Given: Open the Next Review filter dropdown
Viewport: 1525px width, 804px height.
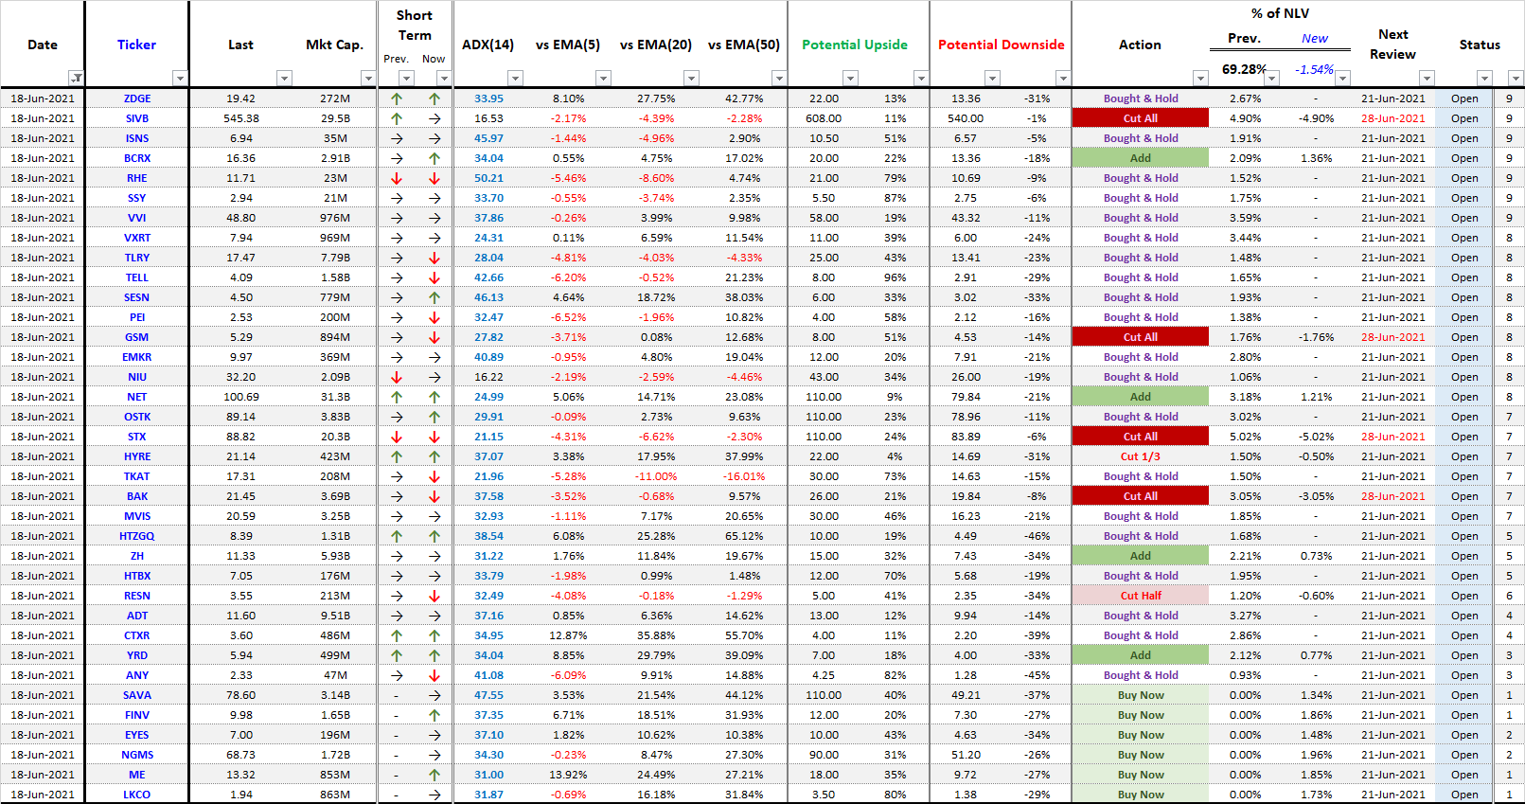Looking at the screenshot, I should click(1427, 78).
